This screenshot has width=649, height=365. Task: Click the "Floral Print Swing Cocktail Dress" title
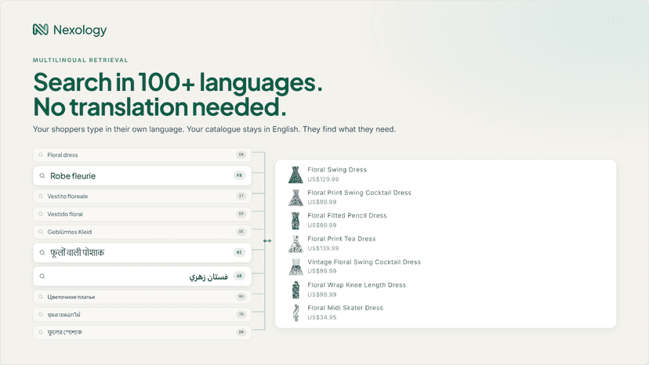[x=359, y=193]
